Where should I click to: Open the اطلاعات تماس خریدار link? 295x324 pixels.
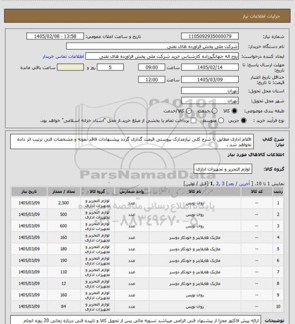[63, 56]
